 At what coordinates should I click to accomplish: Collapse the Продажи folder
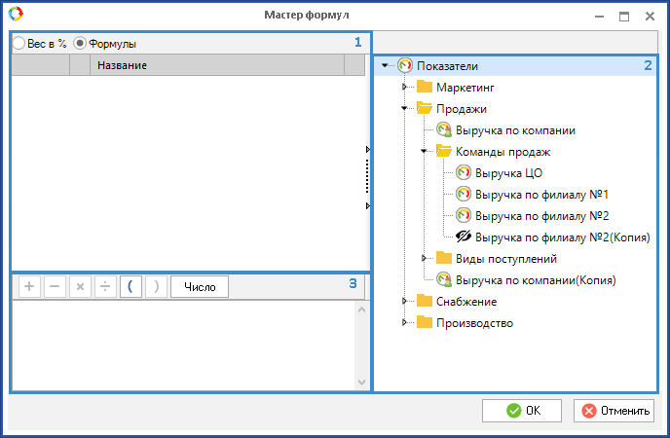pyautogui.click(x=405, y=109)
